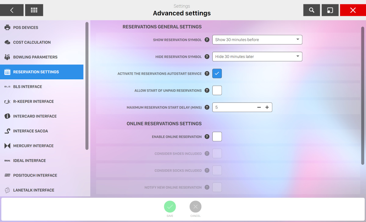366x222 pixels.
Task: Open Intercard Interface settings section
Action: pos(35,116)
